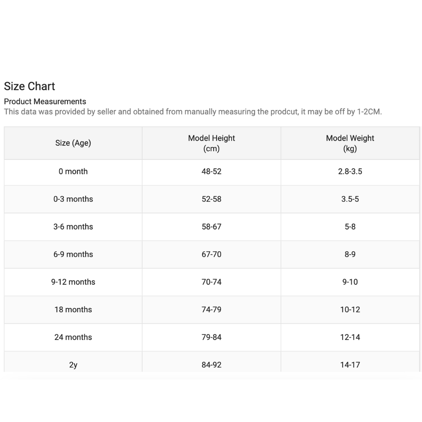Select the 3-6 months size cell
The image size is (422, 422).
coord(73,227)
